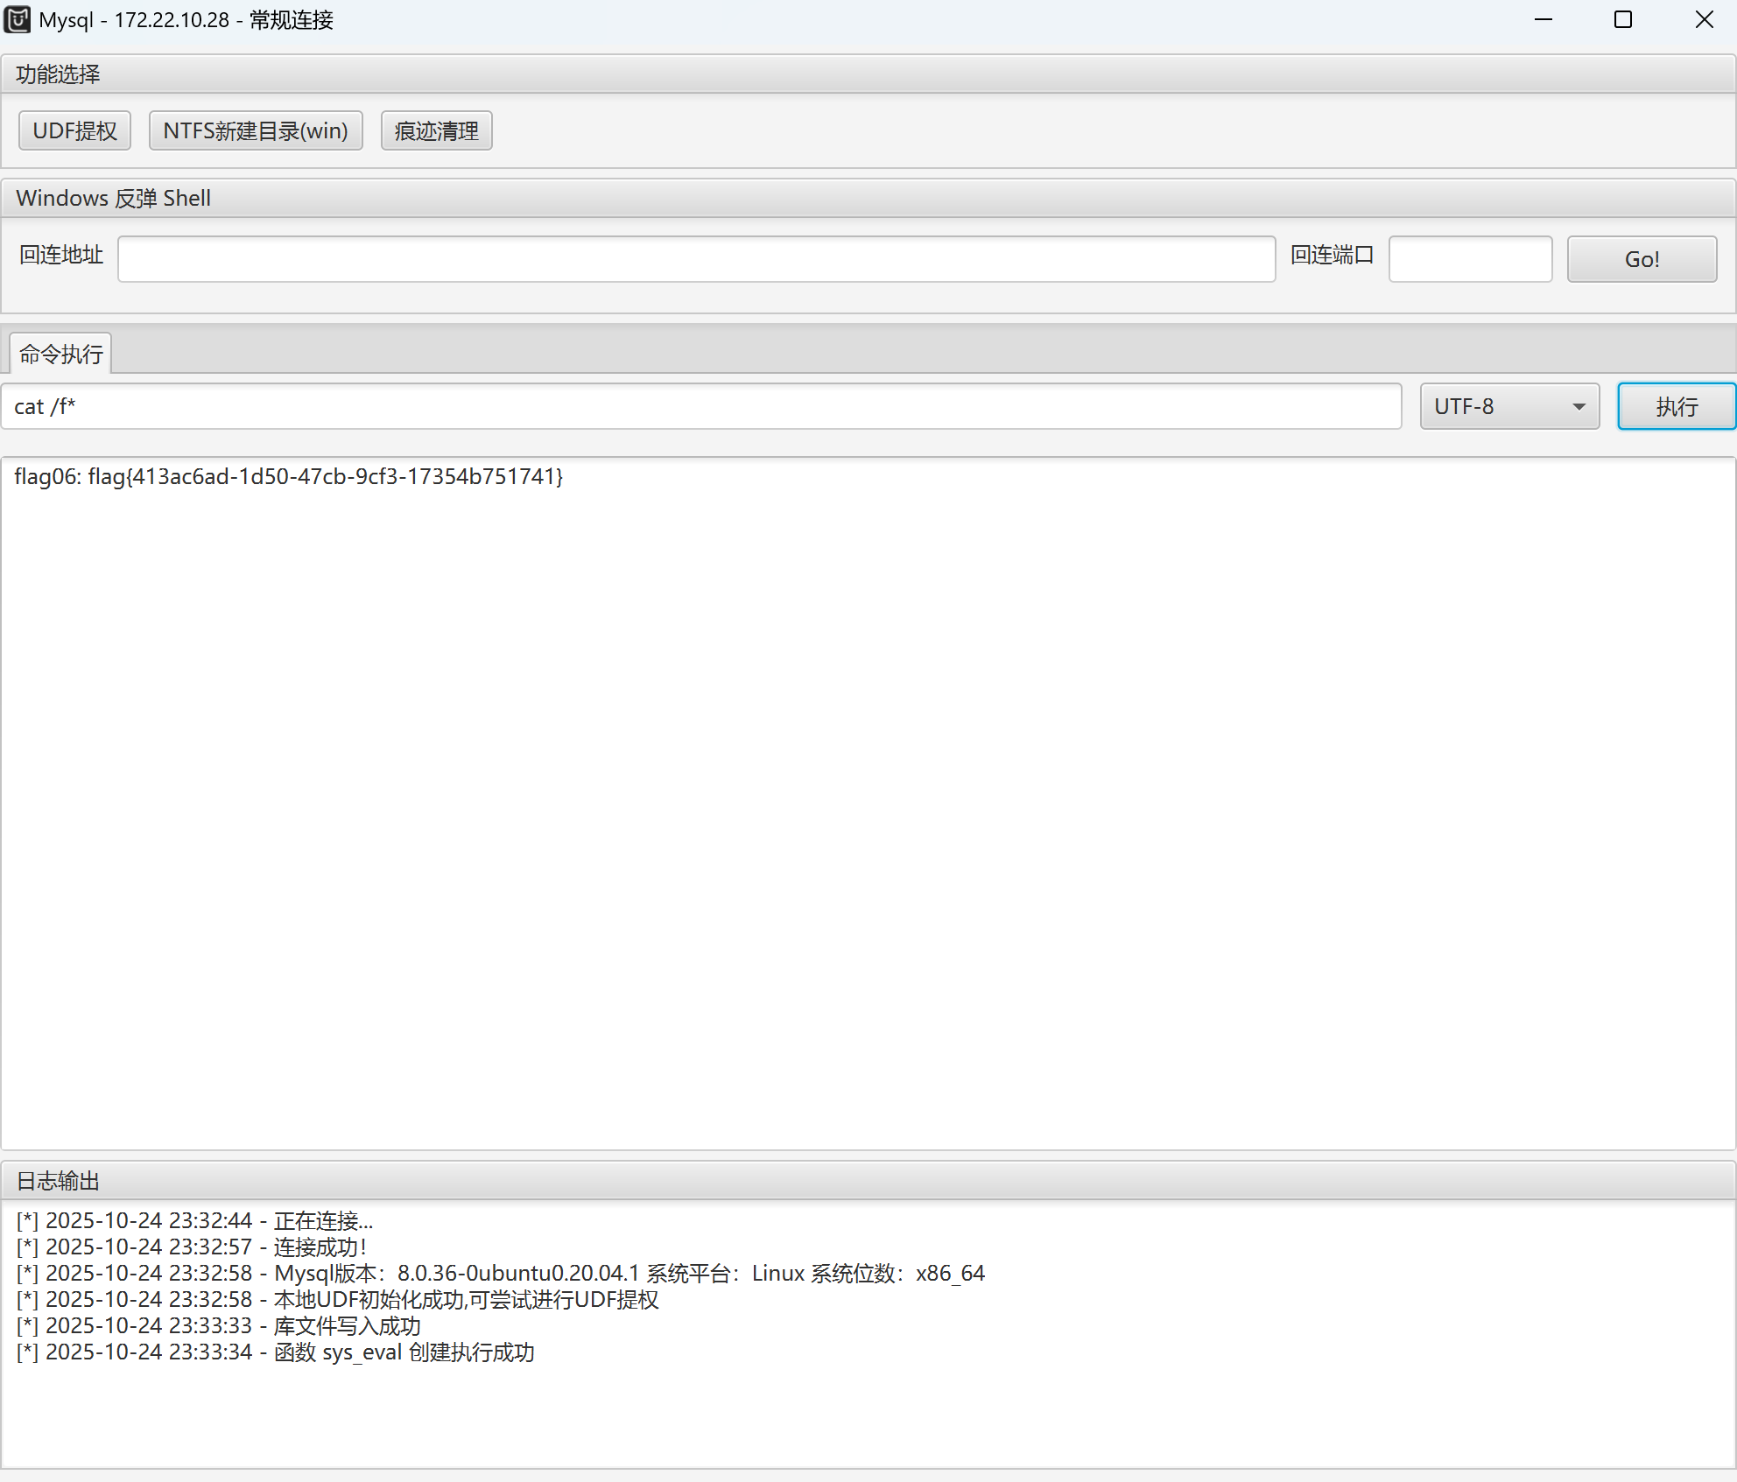This screenshot has height=1482, width=1737.
Task: Focus the 回连端口 input field
Action: point(1470,259)
